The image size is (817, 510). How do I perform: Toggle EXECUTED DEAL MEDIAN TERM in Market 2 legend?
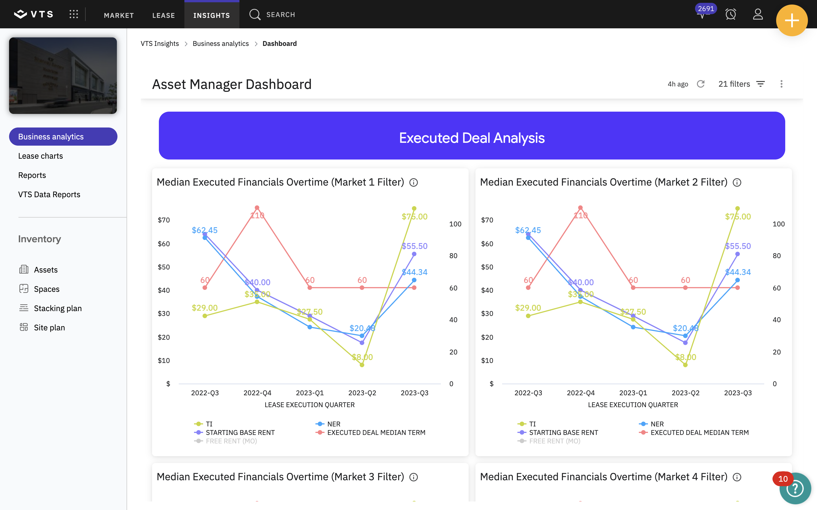click(694, 432)
